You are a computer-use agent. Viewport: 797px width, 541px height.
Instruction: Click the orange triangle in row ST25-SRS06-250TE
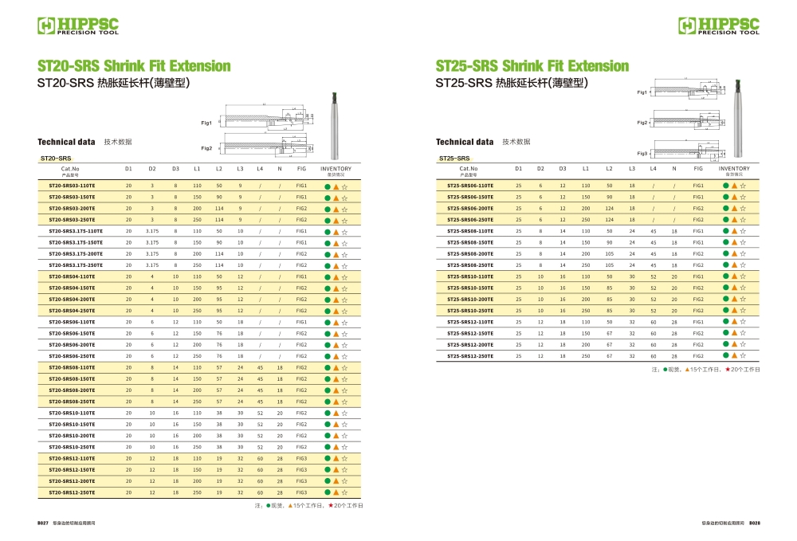(735, 219)
